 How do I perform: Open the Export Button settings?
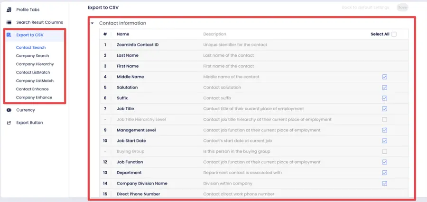(29, 123)
